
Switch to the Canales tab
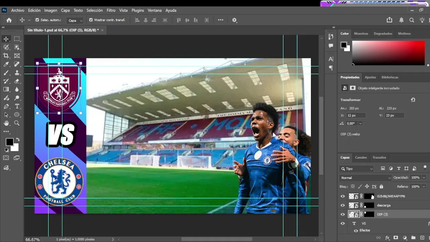(x=361, y=157)
